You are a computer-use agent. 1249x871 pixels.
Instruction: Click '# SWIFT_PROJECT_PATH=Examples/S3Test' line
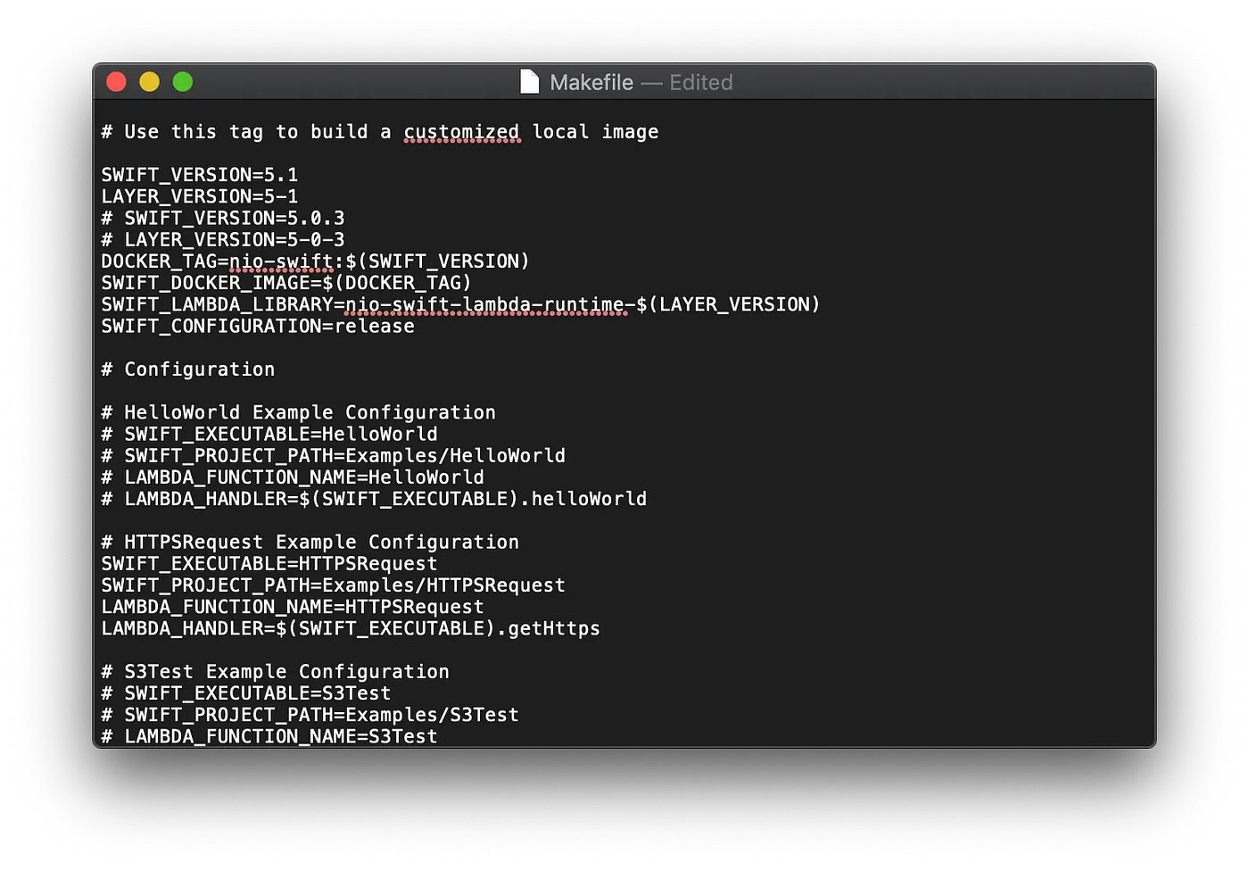pos(310,715)
